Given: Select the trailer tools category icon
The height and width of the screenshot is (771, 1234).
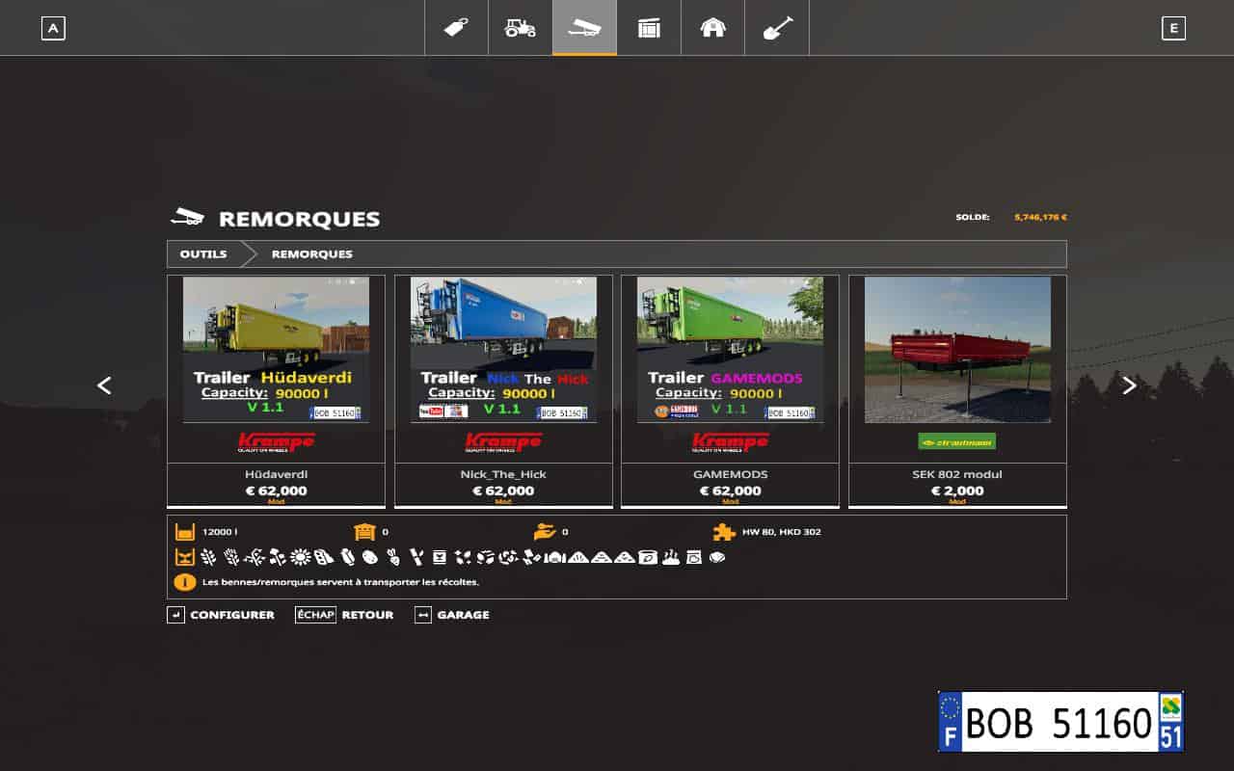Looking at the screenshot, I should coord(584,28).
